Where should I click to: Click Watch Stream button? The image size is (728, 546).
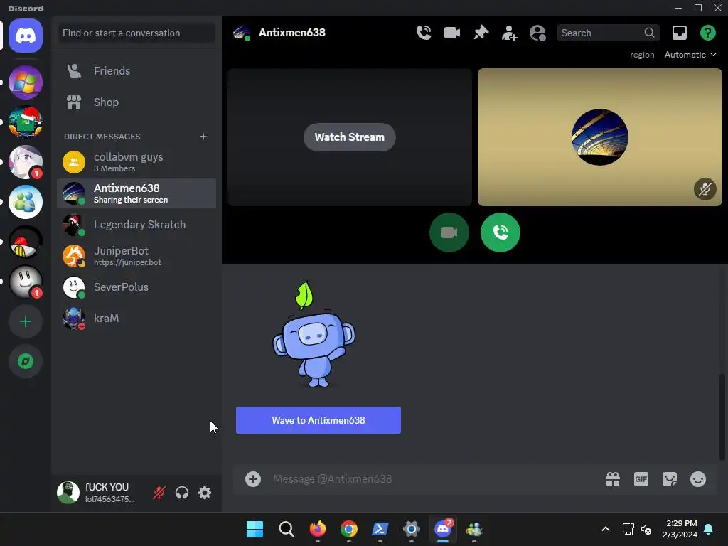pyautogui.click(x=350, y=137)
